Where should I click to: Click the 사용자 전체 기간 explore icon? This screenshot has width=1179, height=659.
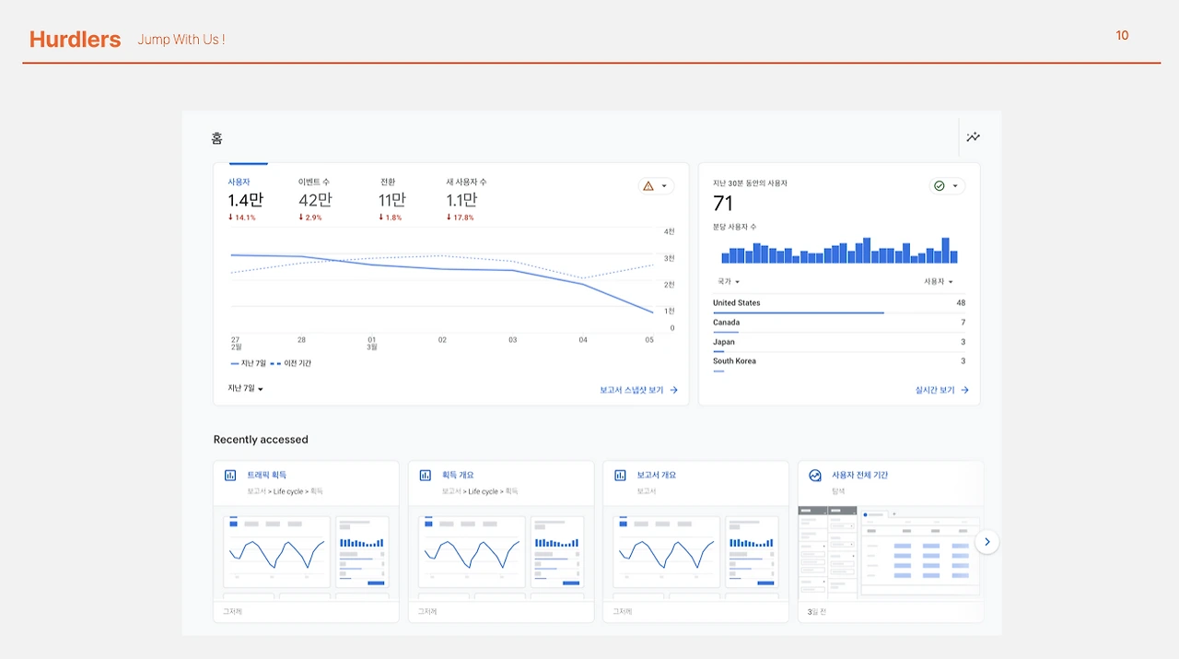click(815, 476)
